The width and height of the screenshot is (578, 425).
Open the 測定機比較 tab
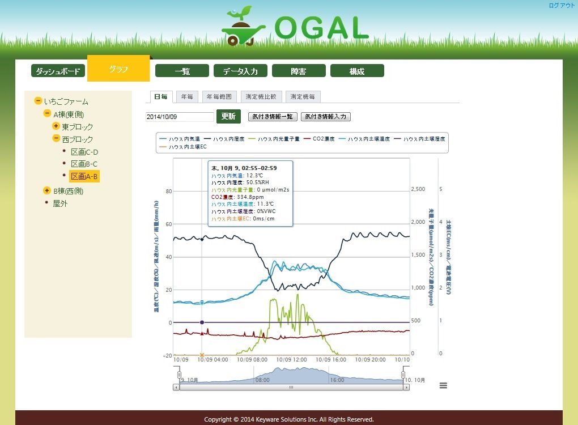point(261,97)
